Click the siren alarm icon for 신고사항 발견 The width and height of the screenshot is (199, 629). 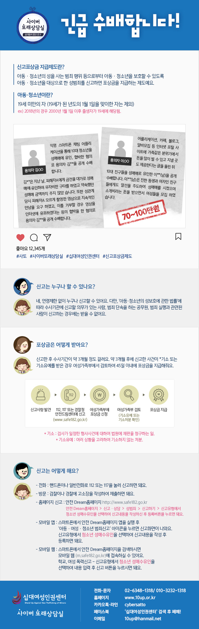click(41, 395)
